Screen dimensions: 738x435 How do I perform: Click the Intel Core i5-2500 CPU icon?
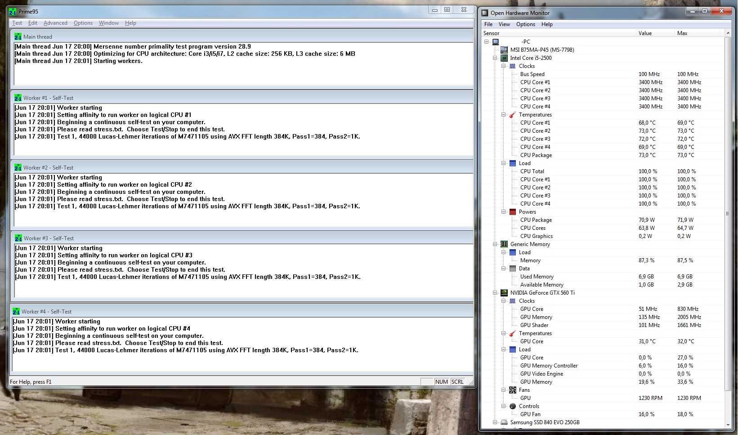504,58
